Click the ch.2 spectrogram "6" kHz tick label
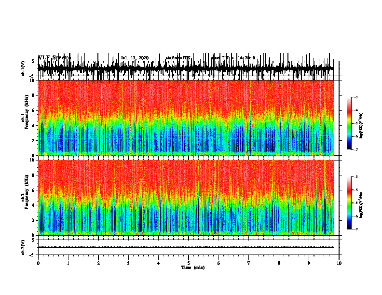This screenshot has width=382, height=295. [x=33, y=190]
